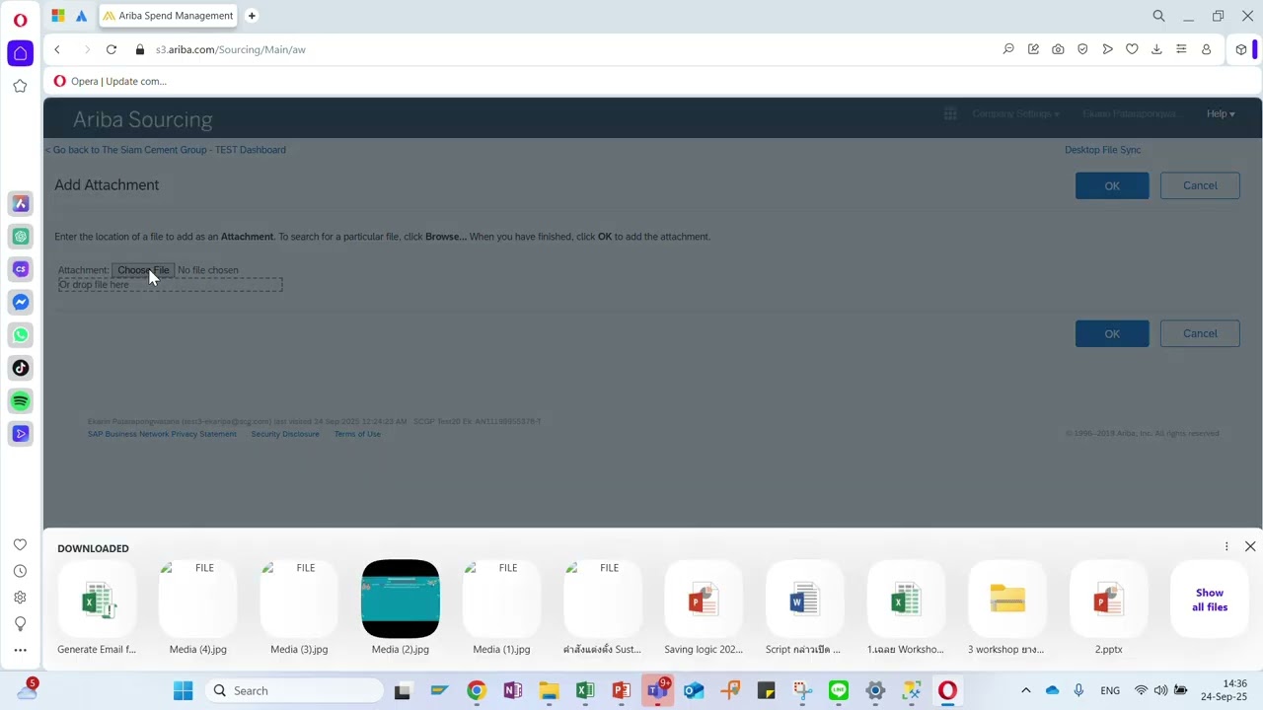Go back to previous page arrow
The width and height of the screenshot is (1263, 710).
[x=57, y=49]
